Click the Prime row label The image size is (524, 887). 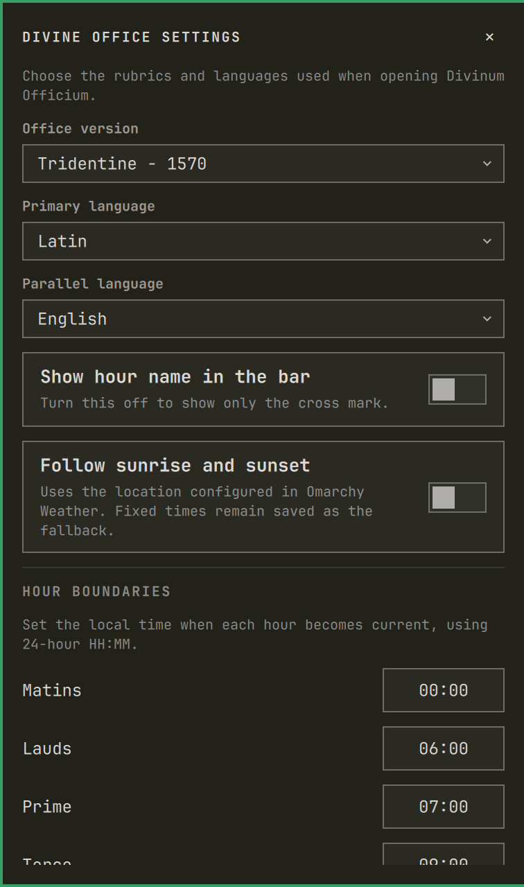pyautogui.click(x=47, y=807)
